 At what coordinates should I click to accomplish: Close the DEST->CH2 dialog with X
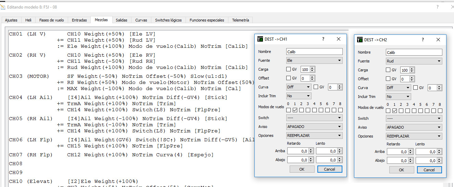438,40
